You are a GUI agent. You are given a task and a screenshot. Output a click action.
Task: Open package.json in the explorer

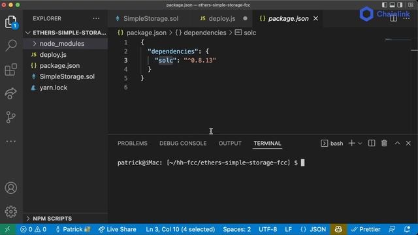[x=65, y=65]
